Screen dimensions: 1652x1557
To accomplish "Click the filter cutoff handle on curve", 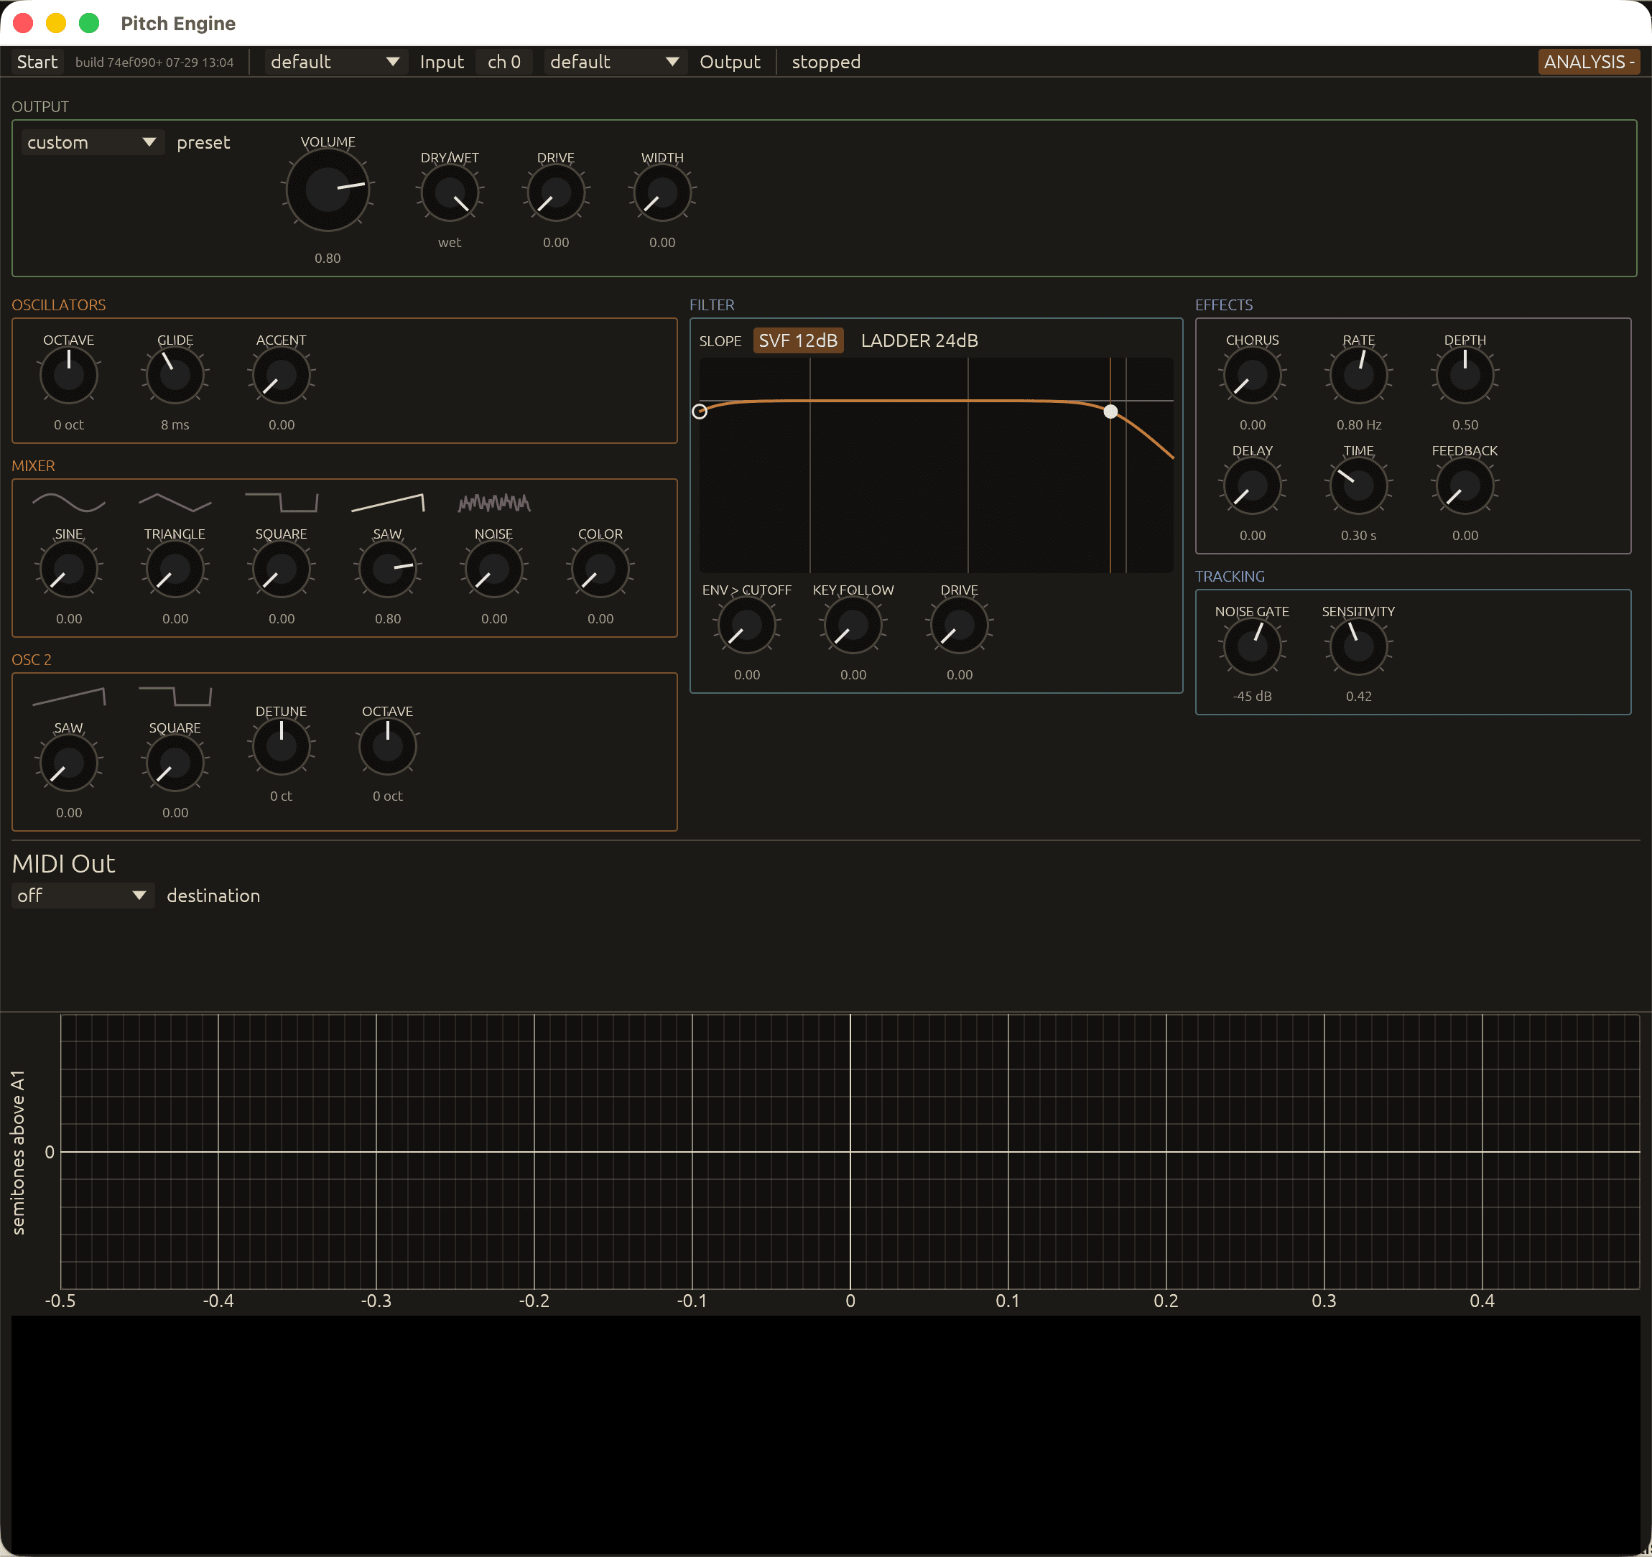I will tap(1110, 412).
